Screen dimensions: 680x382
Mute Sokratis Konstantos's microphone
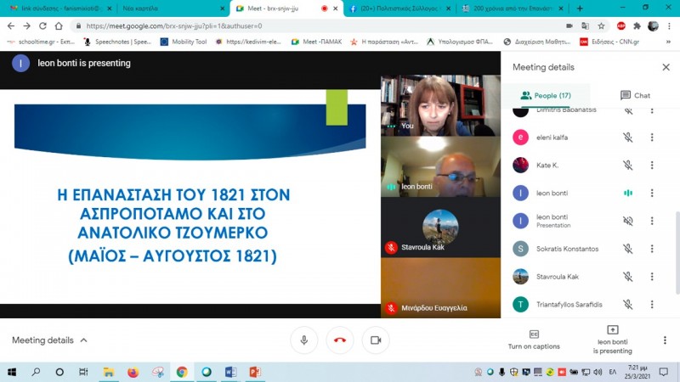point(627,249)
